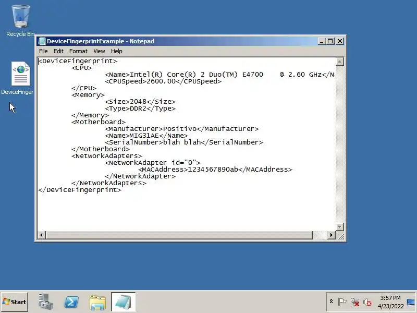Click the vertical scrollbar up arrow

[x=340, y=62]
